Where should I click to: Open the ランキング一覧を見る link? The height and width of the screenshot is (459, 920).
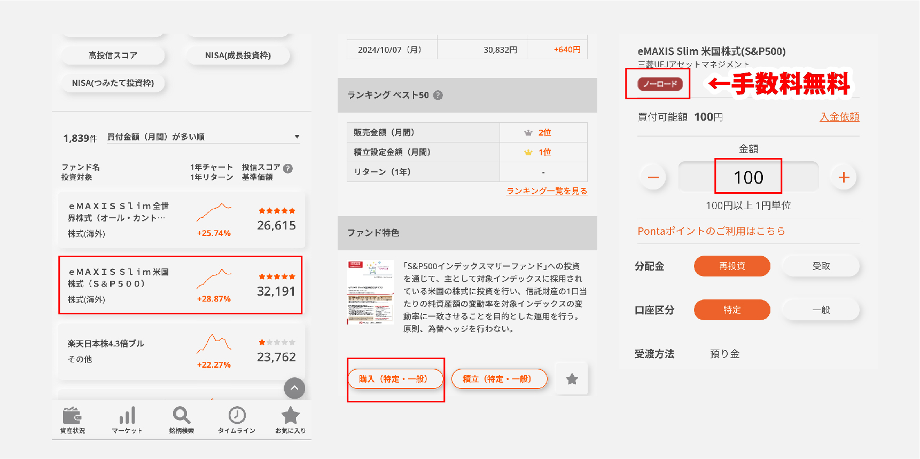tap(547, 191)
